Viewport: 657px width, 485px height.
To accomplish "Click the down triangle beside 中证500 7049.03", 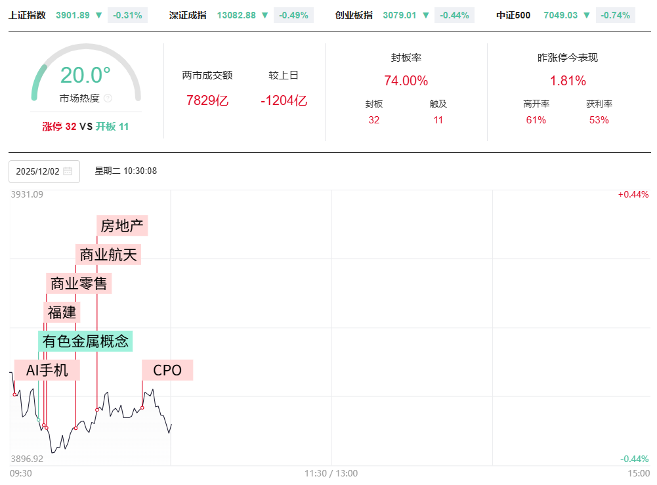I will coord(587,15).
